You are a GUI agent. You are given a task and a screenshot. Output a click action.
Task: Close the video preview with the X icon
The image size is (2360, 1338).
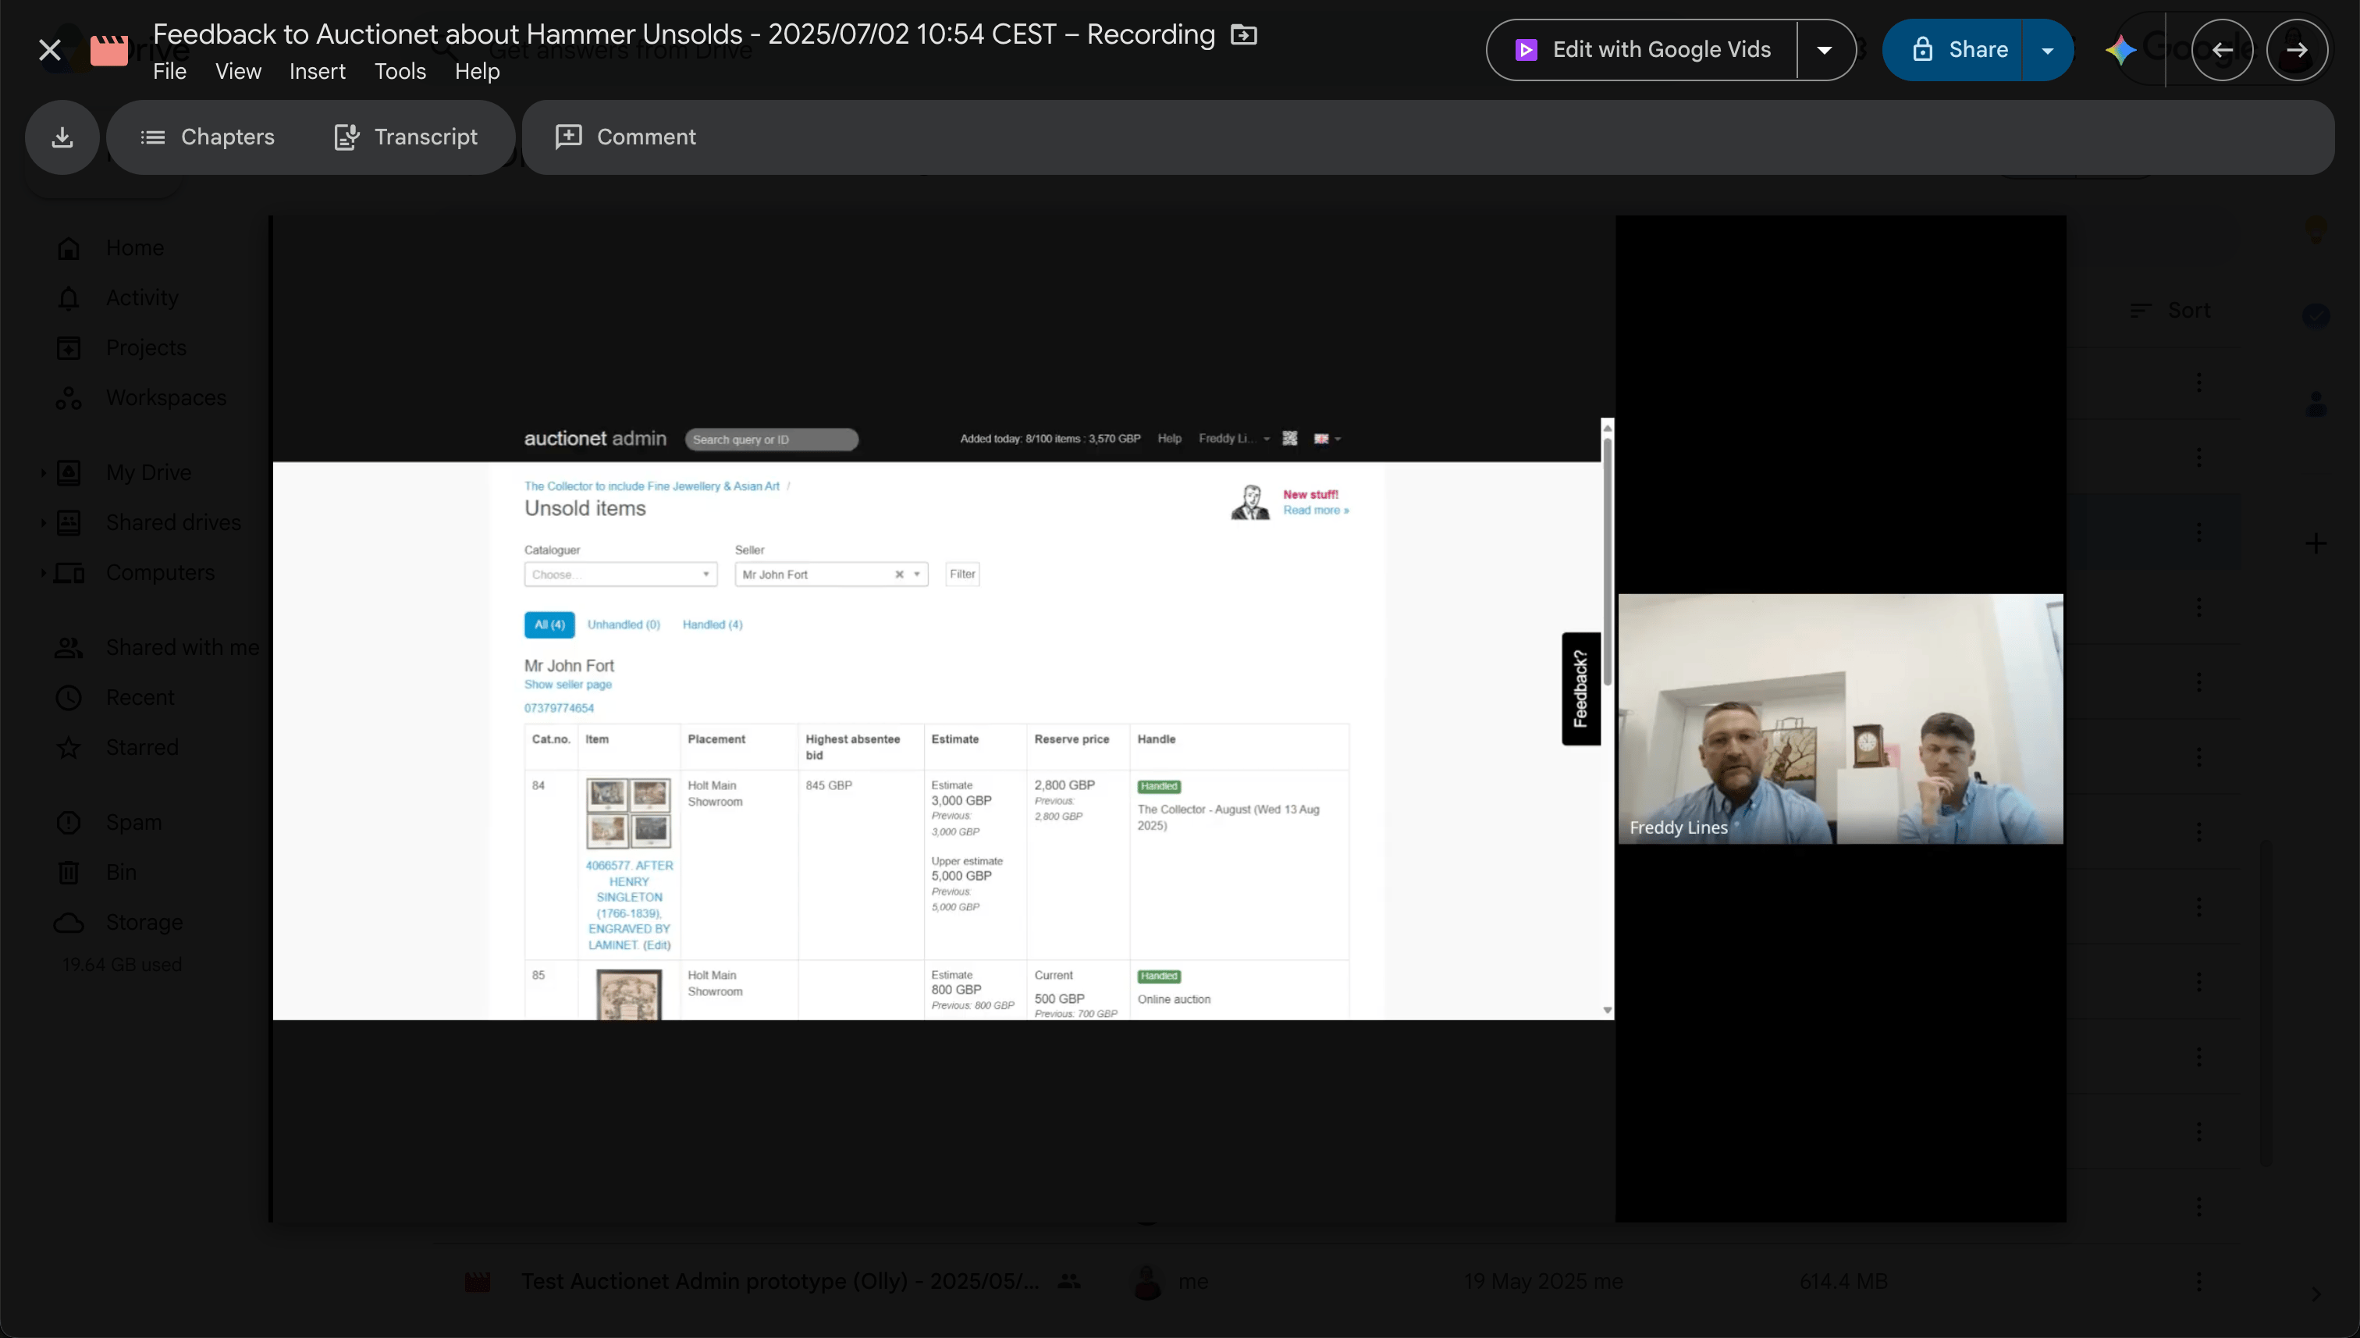click(x=50, y=50)
